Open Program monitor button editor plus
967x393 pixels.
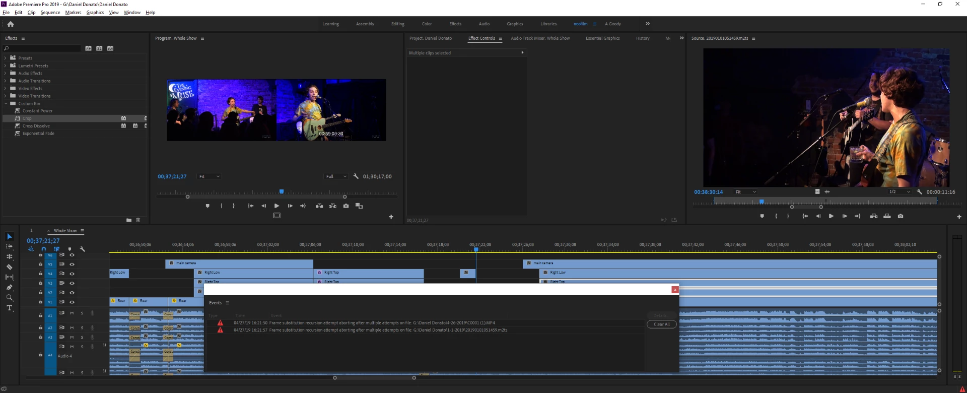(391, 217)
